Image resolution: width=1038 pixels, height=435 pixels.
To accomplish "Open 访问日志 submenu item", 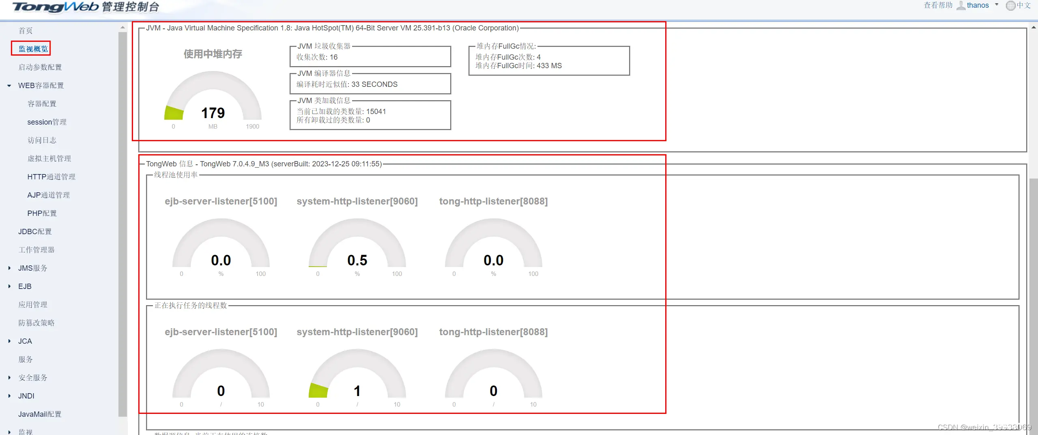I will (42, 140).
